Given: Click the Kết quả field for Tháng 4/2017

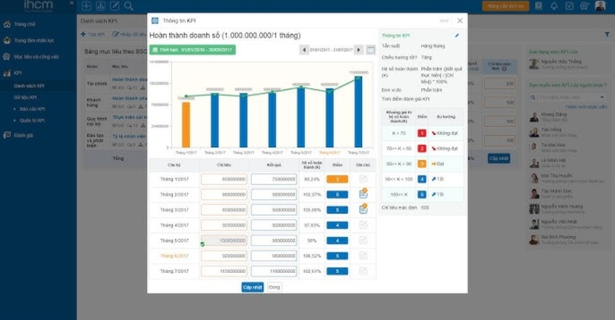Looking at the screenshot, I should [x=273, y=224].
